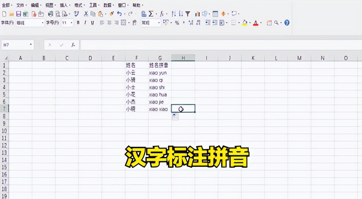Viewport: 362px width, 199px height.
Task: Expand the Borders dropdown arrow
Action: pos(239,23)
